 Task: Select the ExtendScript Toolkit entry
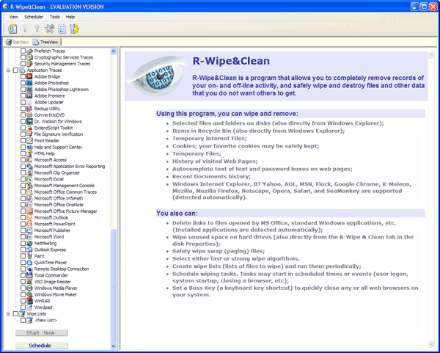54,128
